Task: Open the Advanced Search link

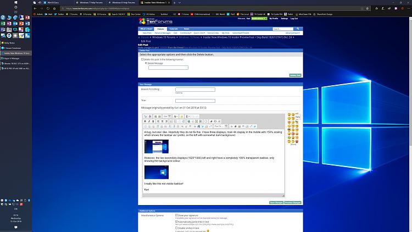Action: 292,33
